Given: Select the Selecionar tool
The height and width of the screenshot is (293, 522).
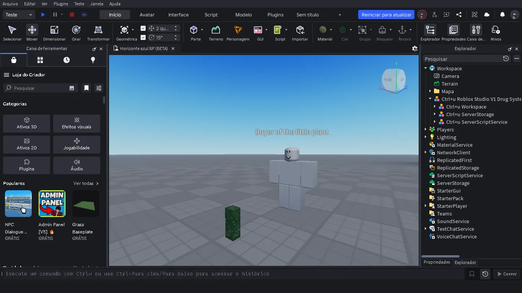Looking at the screenshot, I should click(12, 33).
